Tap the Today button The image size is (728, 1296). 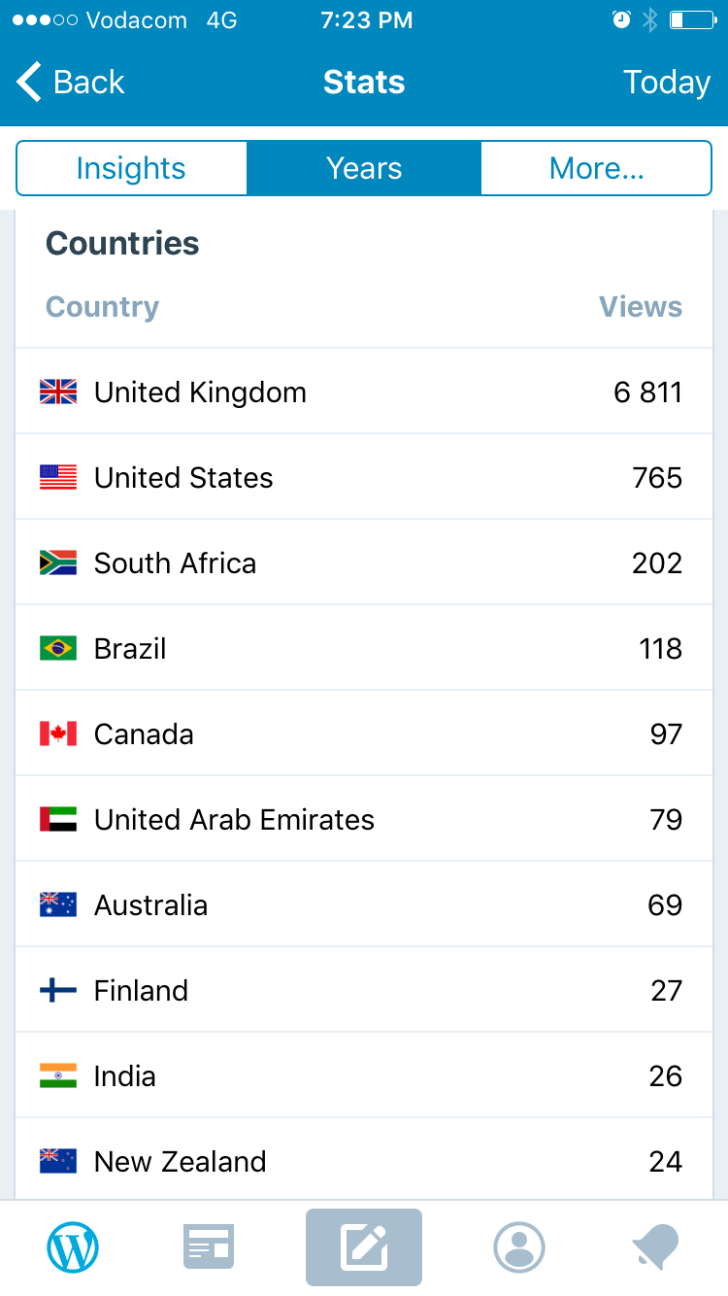pyautogui.click(x=666, y=83)
